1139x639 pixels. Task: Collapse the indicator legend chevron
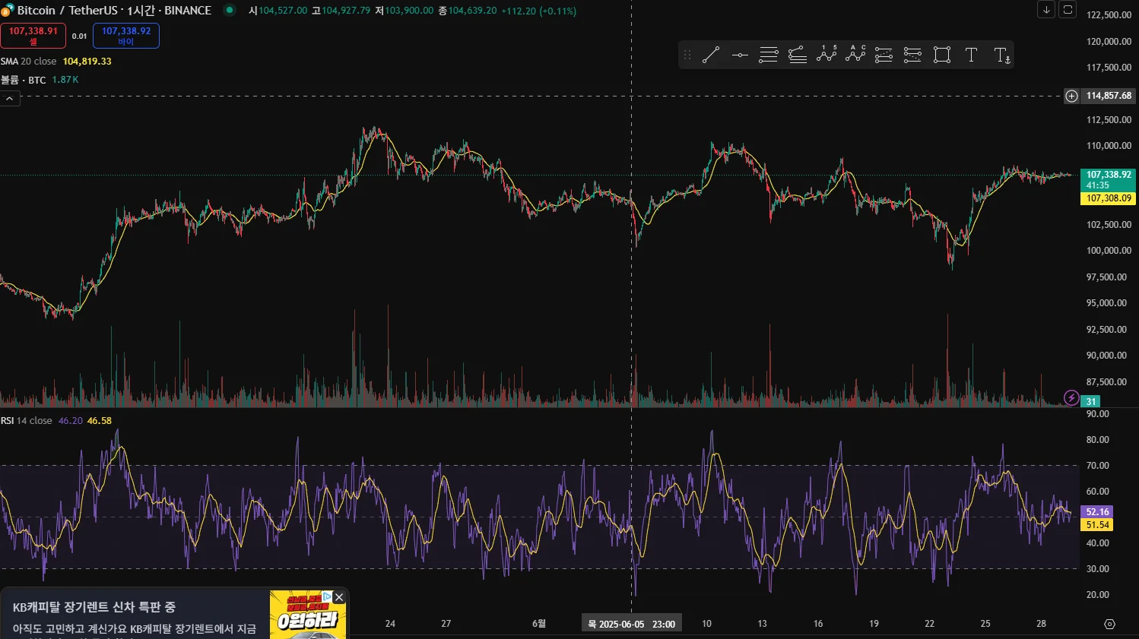click(10, 99)
